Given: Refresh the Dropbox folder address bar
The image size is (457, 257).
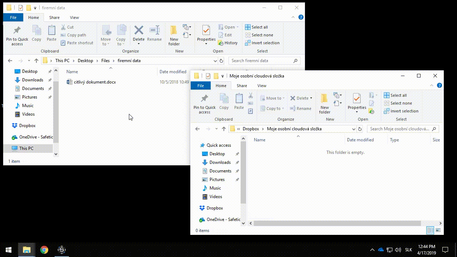Looking at the screenshot, I should (360, 129).
